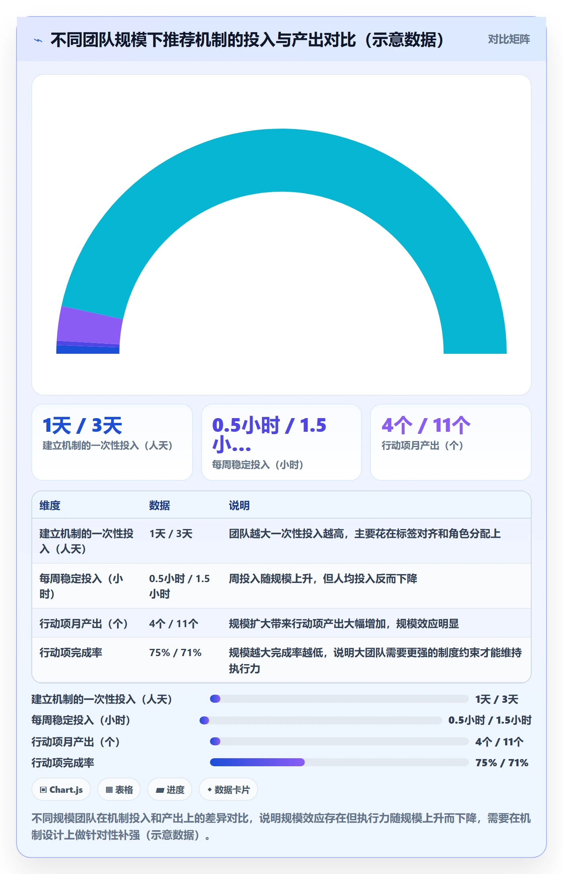Click the 维度 column header

pyautogui.click(x=50, y=505)
